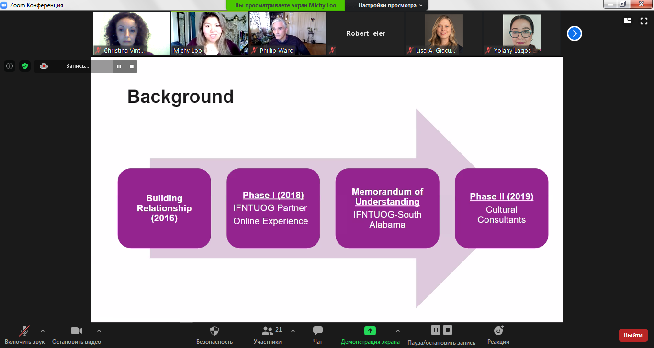Image resolution: width=654 pixels, height=348 pixels.
Task: Open the Chat (Чат) panel
Action: (x=317, y=331)
